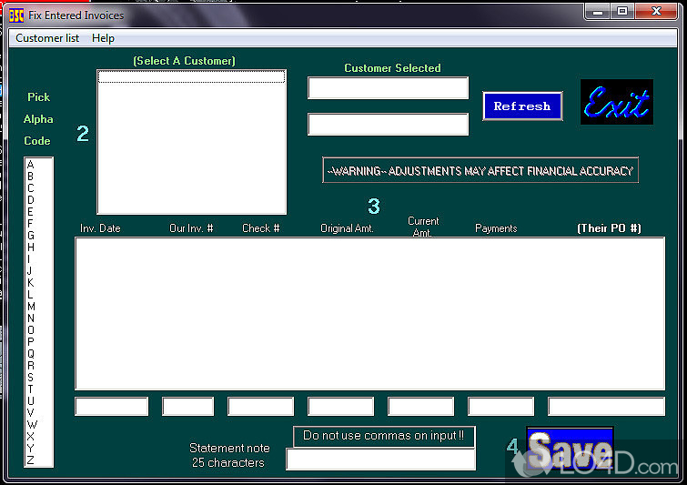This screenshot has height=485, width=687.
Task: Click the app icon in title bar
Action: coord(15,15)
